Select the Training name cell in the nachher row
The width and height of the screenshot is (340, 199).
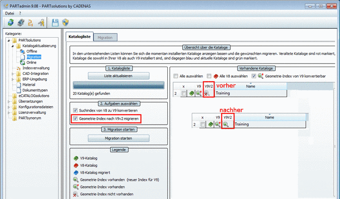click(270, 124)
